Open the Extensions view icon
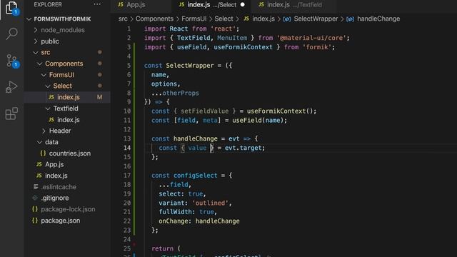 pyautogui.click(x=11, y=114)
